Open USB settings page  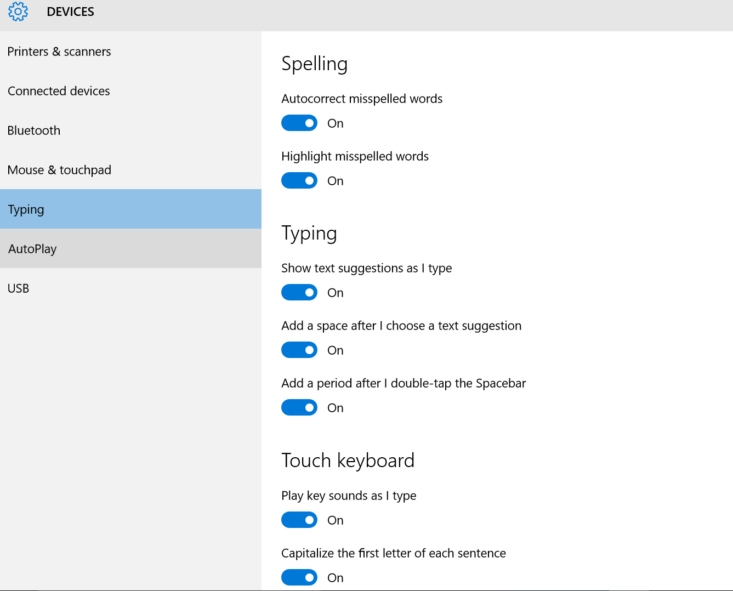(130, 288)
